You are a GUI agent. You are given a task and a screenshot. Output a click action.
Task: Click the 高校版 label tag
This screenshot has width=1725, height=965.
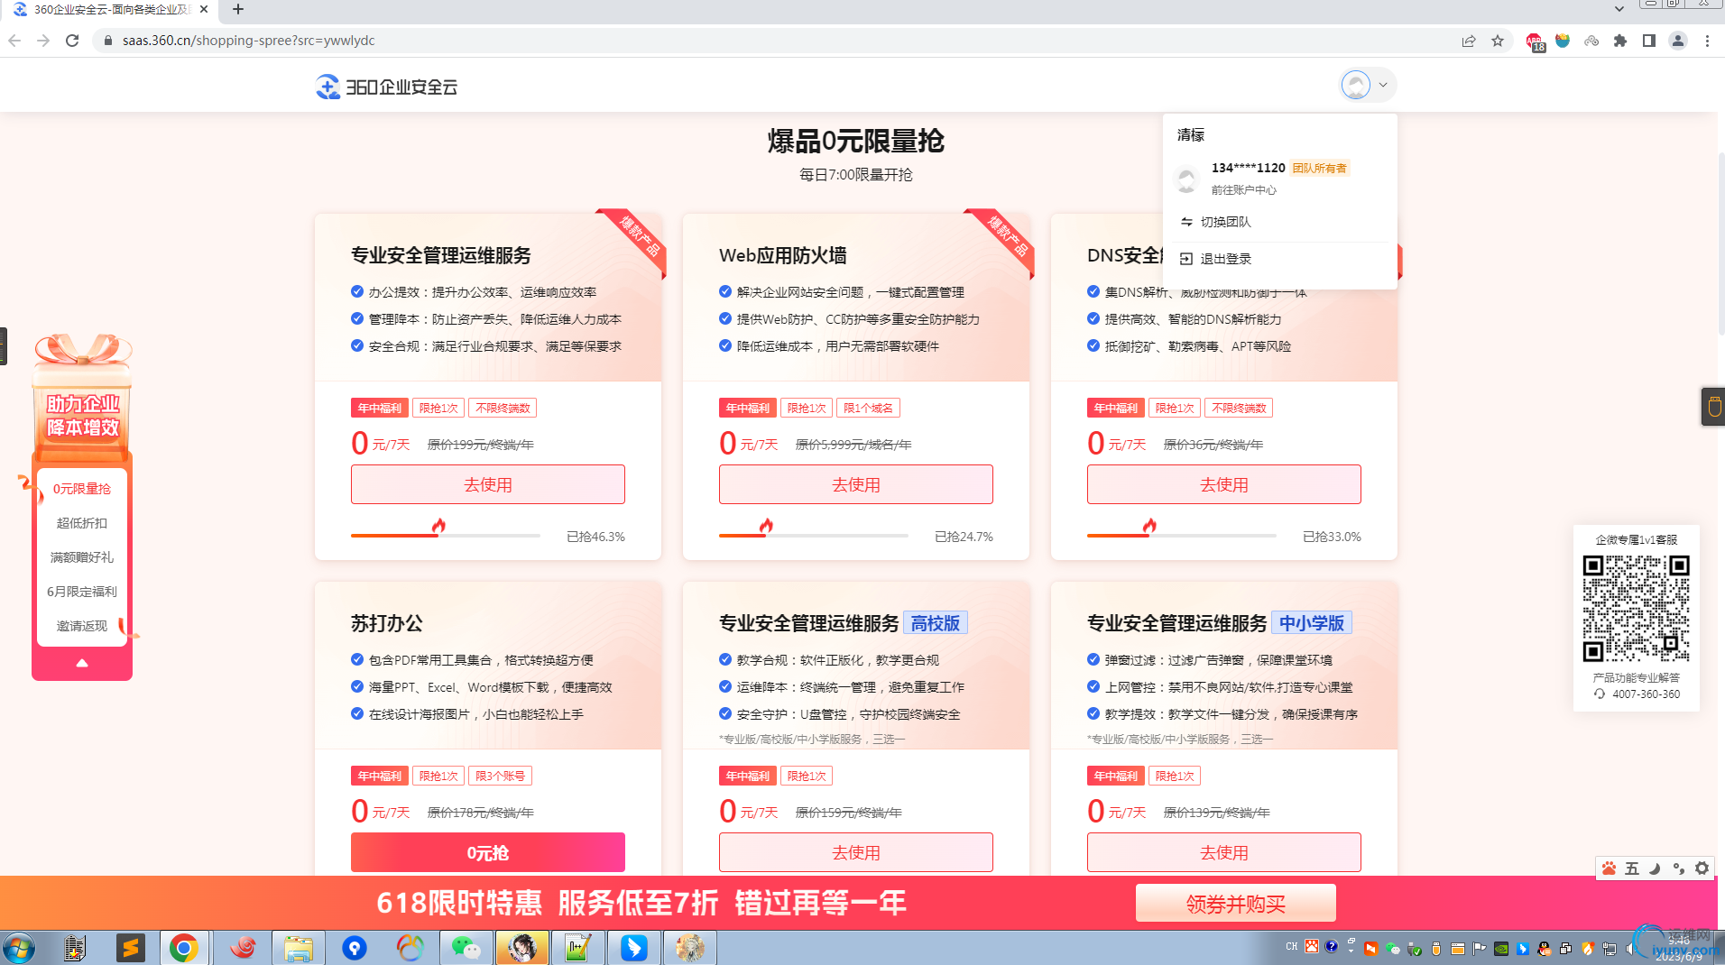[x=935, y=623]
